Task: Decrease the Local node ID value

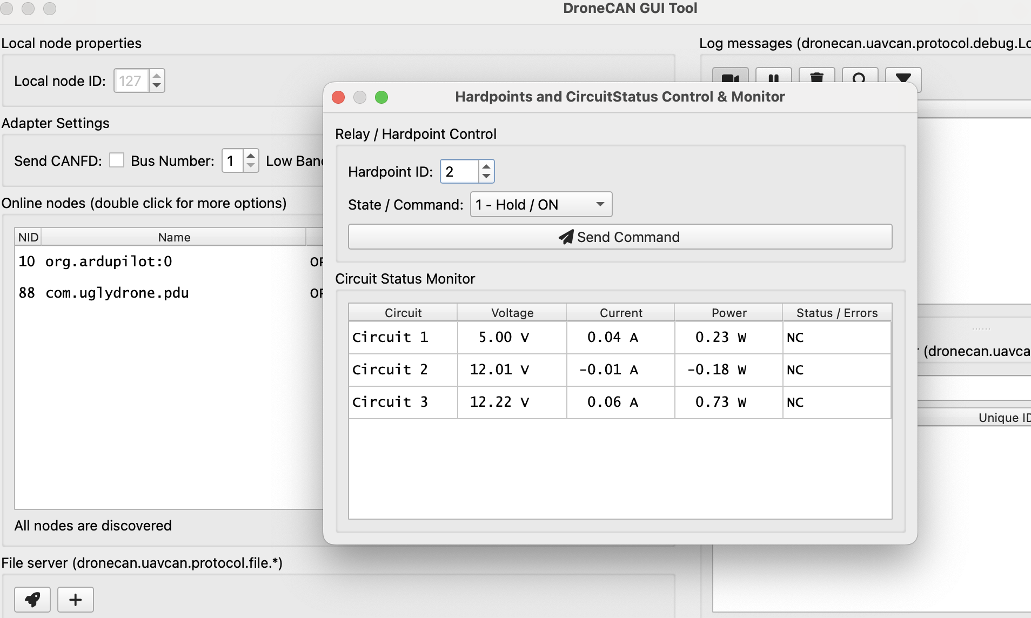Action: (x=157, y=86)
